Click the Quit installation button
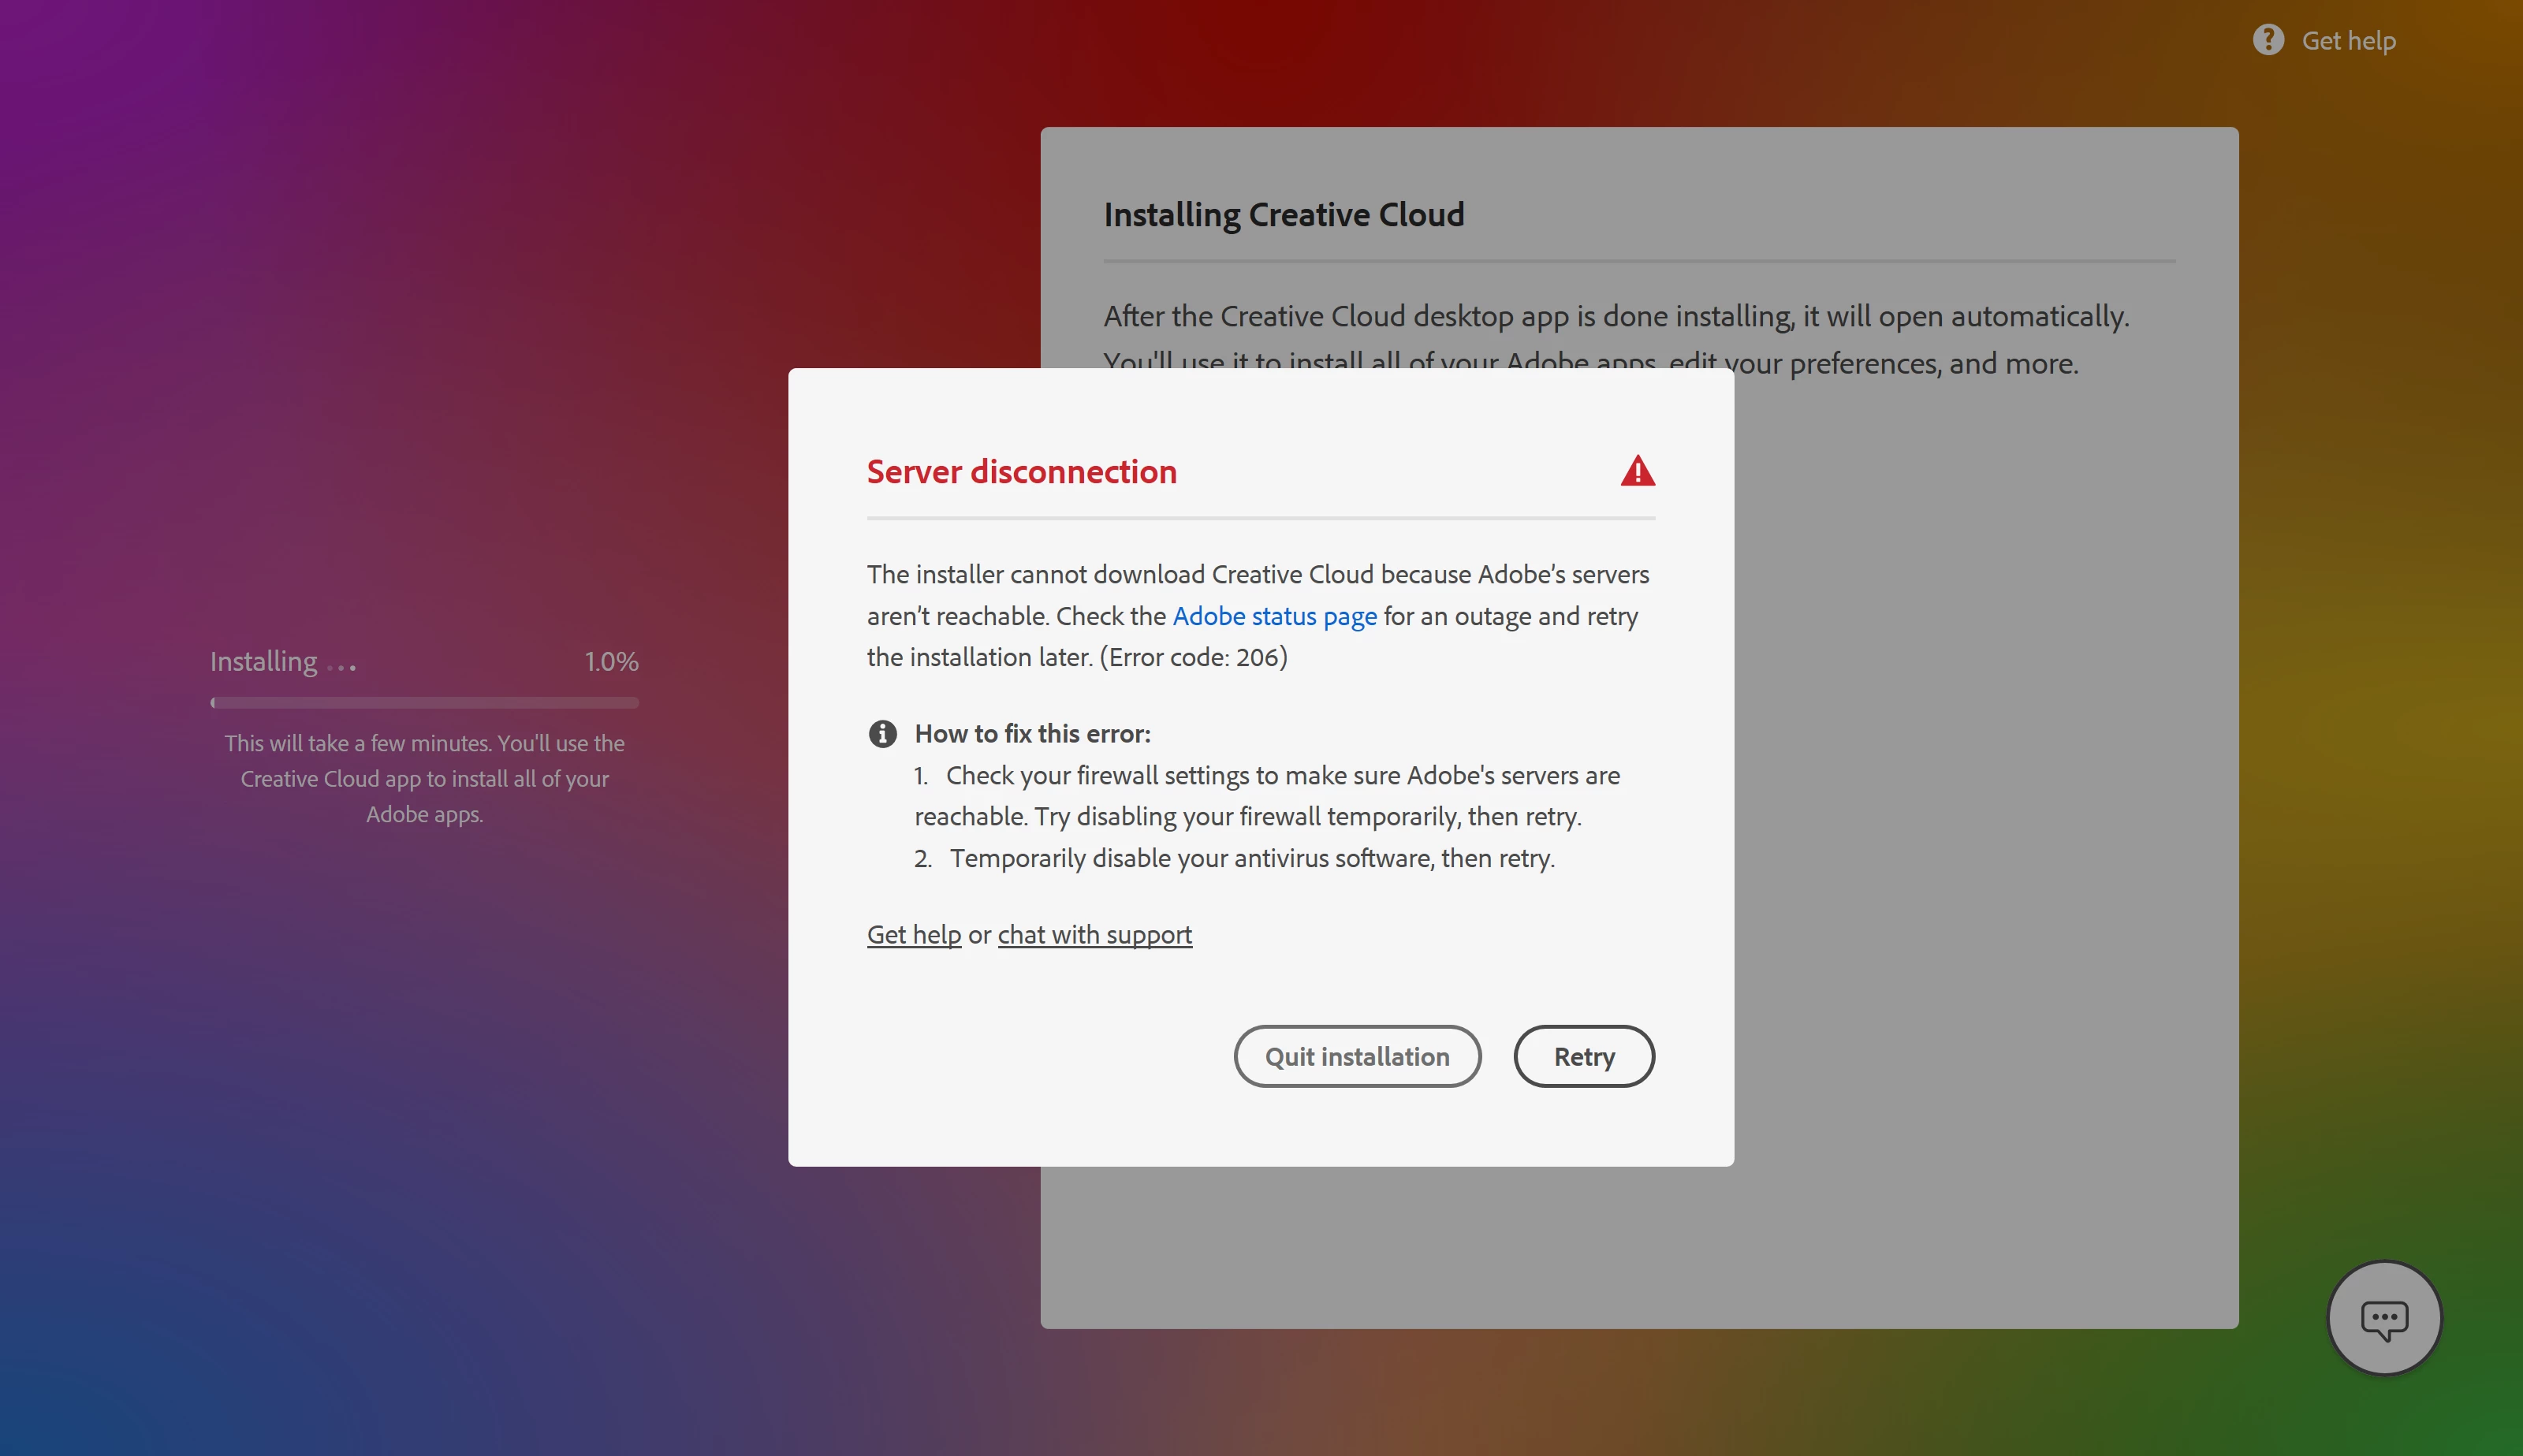The height and width of the screenshot is (1456, 2523). 1356,1056
